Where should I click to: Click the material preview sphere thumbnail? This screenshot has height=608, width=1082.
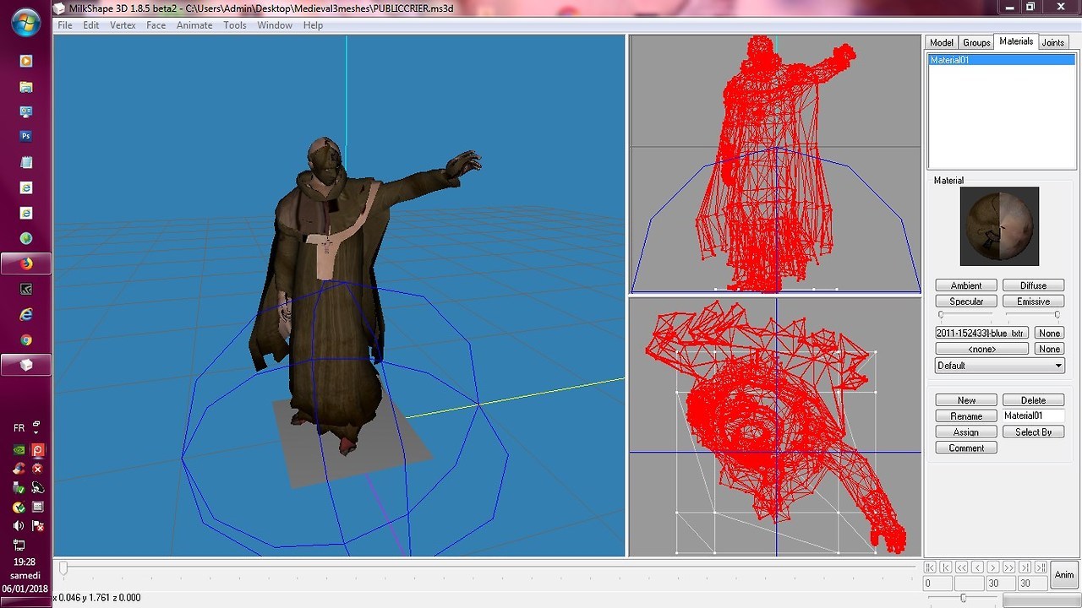(999, 226)
